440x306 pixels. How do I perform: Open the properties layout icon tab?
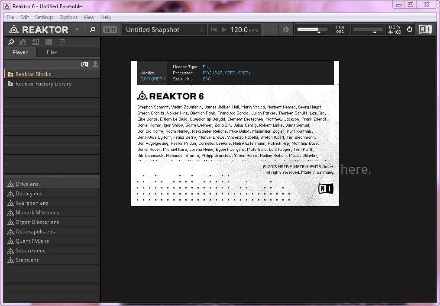tap(49, 42)
